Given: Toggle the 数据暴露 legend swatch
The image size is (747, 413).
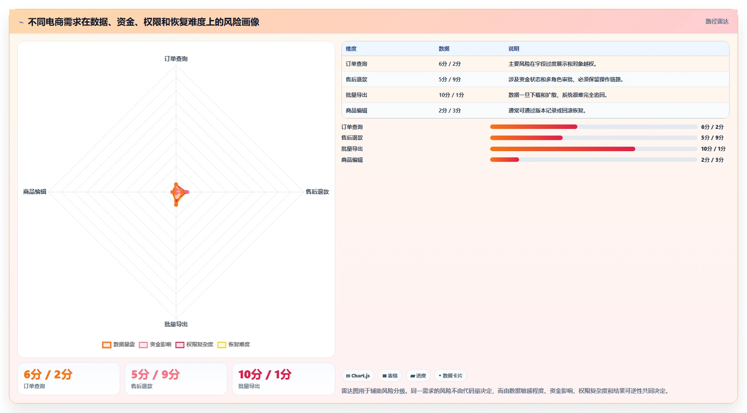Looking at the screenshot, I should 106,345.
